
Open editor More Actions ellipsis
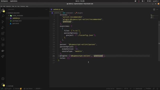(157, 9)
